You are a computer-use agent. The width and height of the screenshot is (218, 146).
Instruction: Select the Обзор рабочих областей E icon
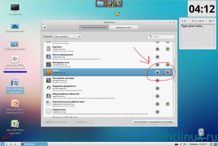48,96
